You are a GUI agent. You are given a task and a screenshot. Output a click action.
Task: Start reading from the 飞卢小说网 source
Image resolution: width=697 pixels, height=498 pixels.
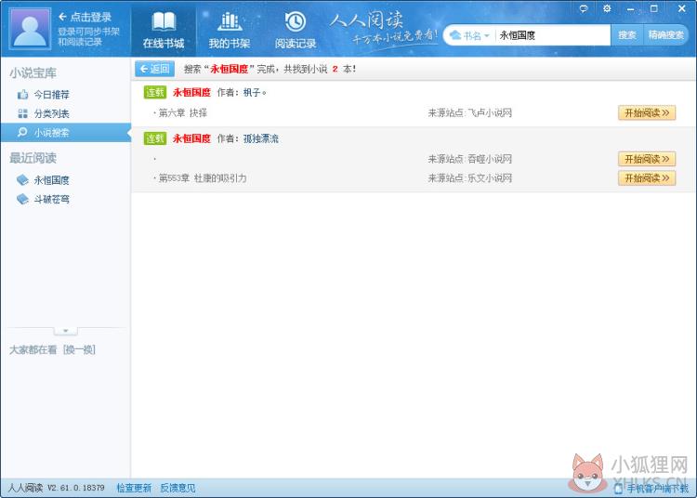click(647, 112)
